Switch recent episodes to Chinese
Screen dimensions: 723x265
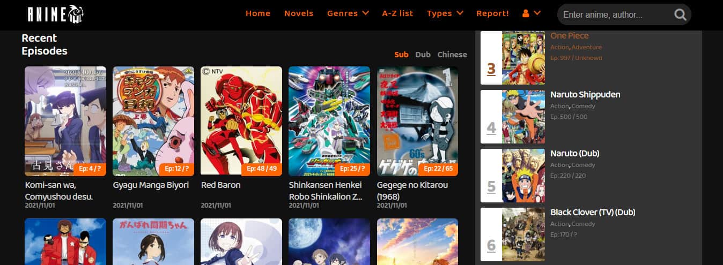[452, 55]
